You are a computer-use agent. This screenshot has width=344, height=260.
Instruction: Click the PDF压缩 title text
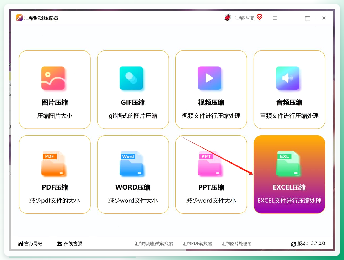(x=55, y=187)
